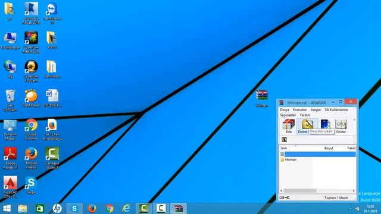Screen dimensions: 381x214
Task: Click the blue book Test icon in WinRAR toolbar
Action: [326, 124]
